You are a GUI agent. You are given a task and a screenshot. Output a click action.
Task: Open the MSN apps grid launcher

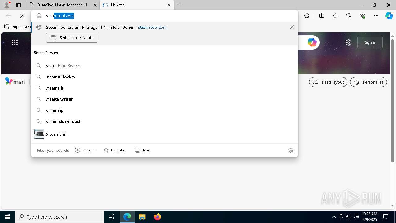click(15, 42)
